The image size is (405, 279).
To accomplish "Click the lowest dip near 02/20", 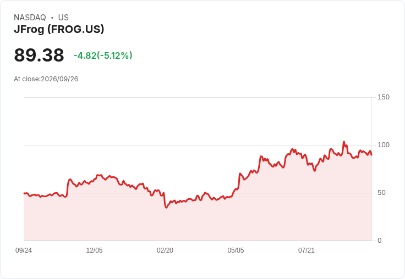I will 166,207.
